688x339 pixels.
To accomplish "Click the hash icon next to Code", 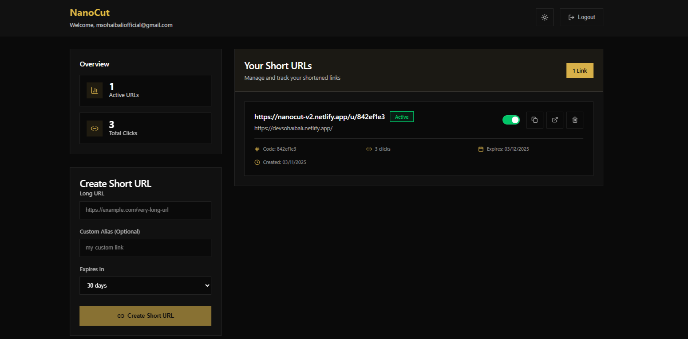I will pyautogui.click(x=257, y=149).
